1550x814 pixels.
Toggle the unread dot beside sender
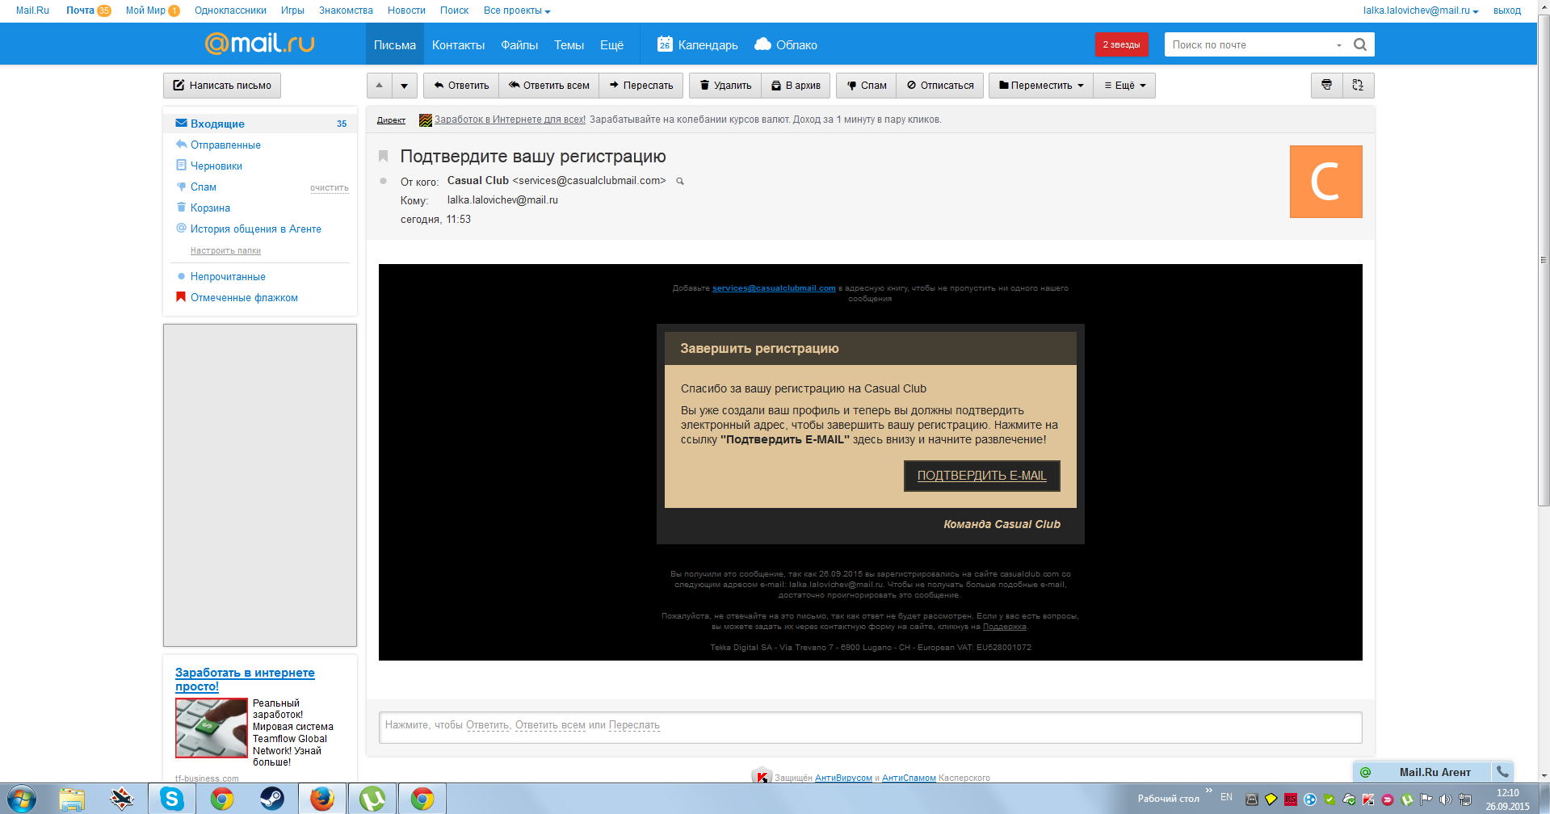tap(383, 181)
